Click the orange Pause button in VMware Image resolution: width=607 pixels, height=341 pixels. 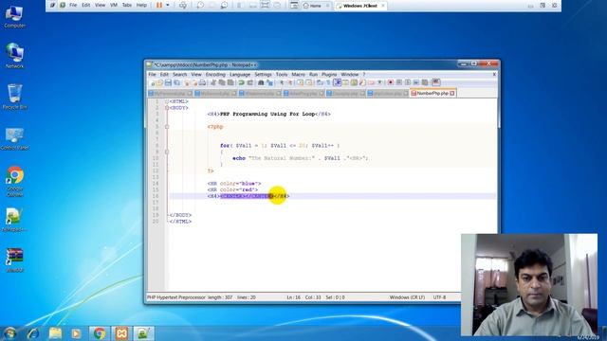pyautogui.click(x=159, y=5)
